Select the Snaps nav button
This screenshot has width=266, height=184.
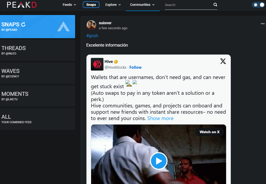[91, 5]
